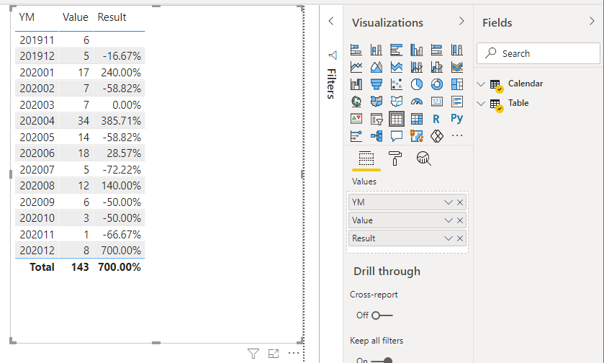Sort by the YM column header
This screenshot has height=363, width=604.
(27, 17)
